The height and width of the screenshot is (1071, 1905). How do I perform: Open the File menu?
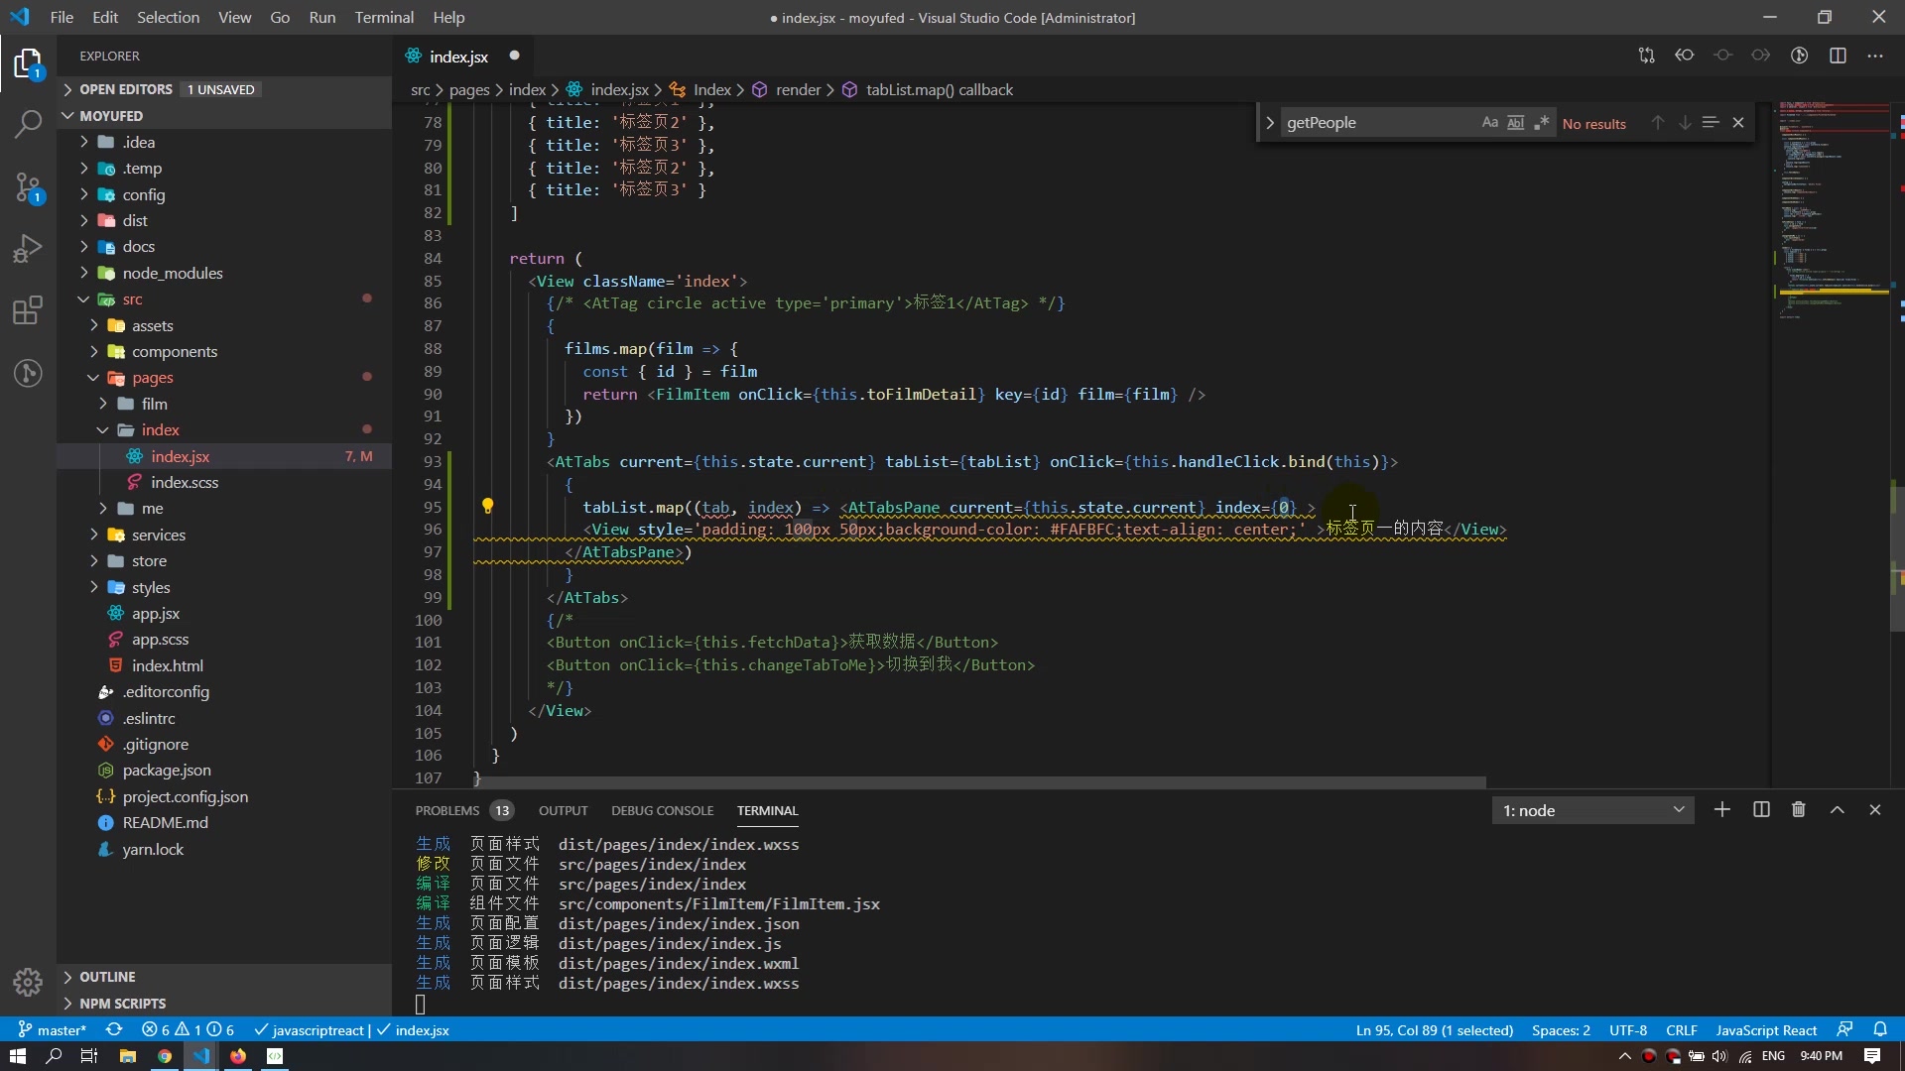coord(62,17)
